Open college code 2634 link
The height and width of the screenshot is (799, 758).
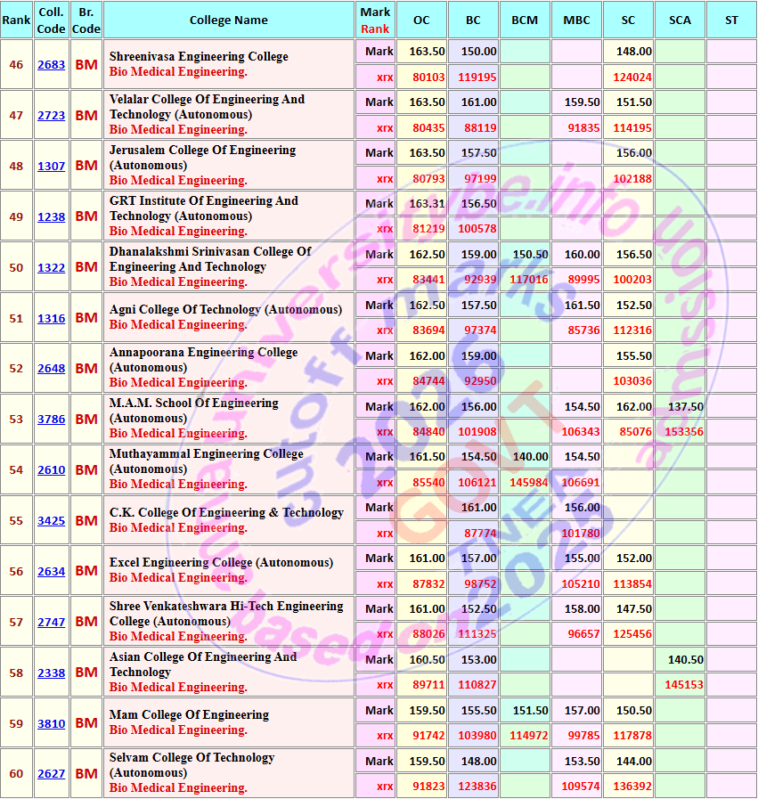(52, 572)
